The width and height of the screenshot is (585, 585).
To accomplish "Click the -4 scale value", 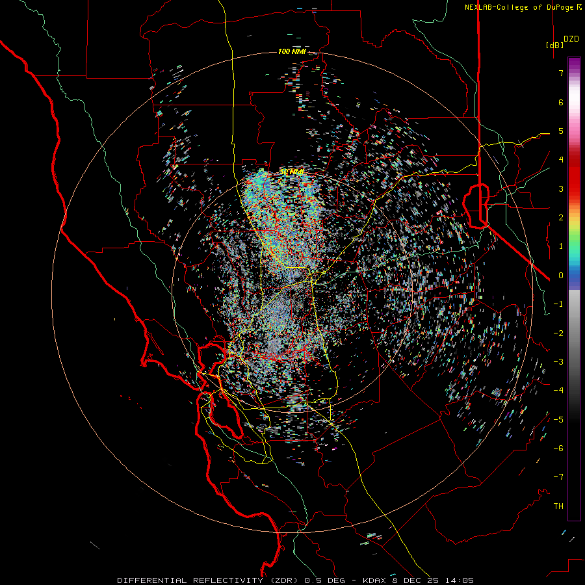I will coord(558,391).
